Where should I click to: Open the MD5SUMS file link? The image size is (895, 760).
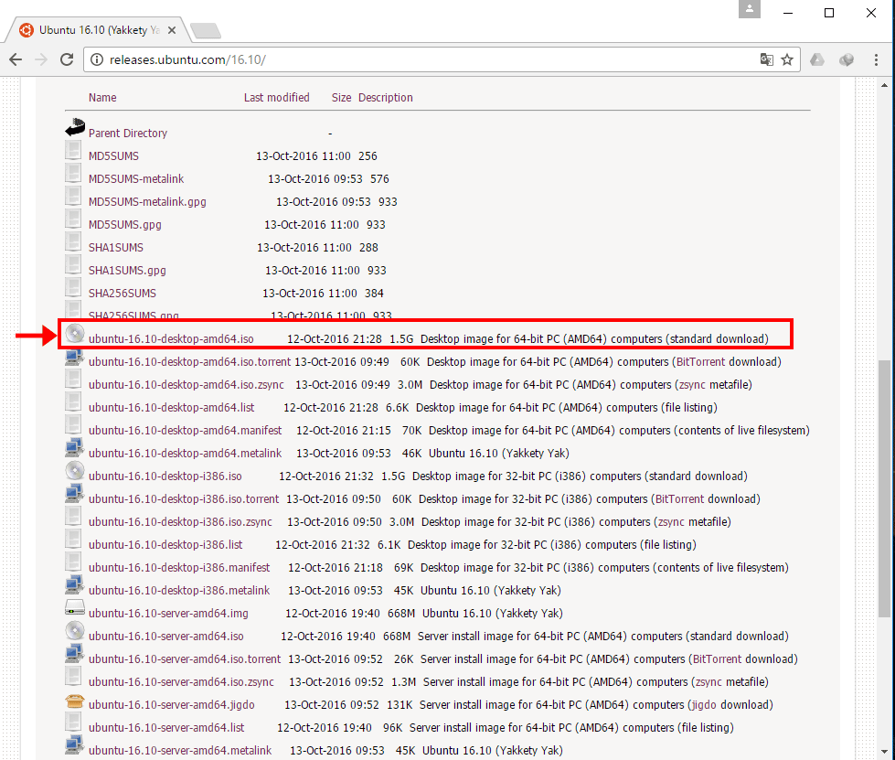pos(113,155)
